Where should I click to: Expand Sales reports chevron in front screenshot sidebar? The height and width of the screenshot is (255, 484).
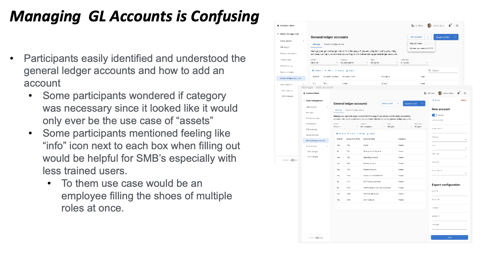[327, 107]
